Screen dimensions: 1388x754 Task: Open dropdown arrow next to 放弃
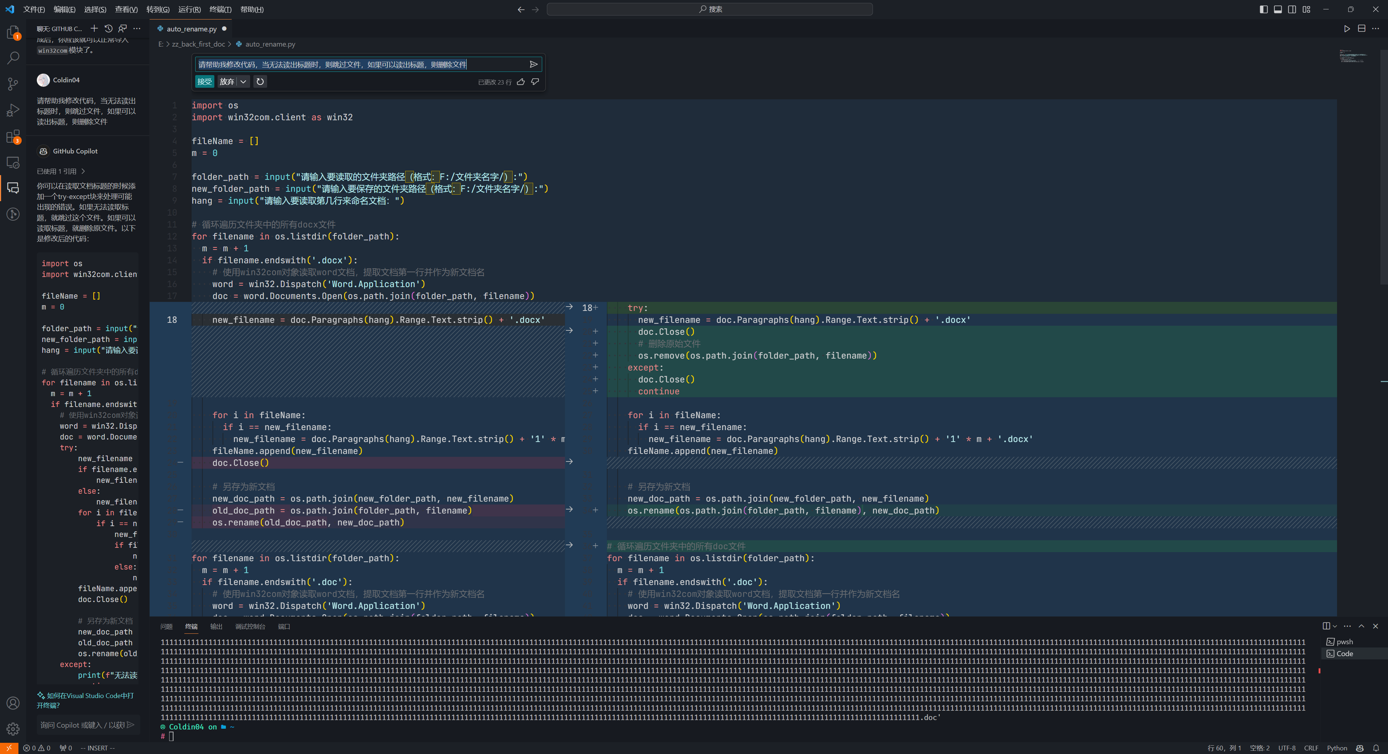pyautogui.click(x=244, y=82)
